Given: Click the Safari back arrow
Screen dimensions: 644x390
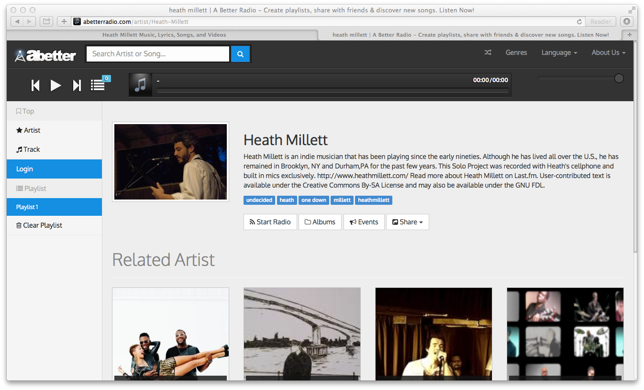Looking at the screenshot, I should pos(17,21).
